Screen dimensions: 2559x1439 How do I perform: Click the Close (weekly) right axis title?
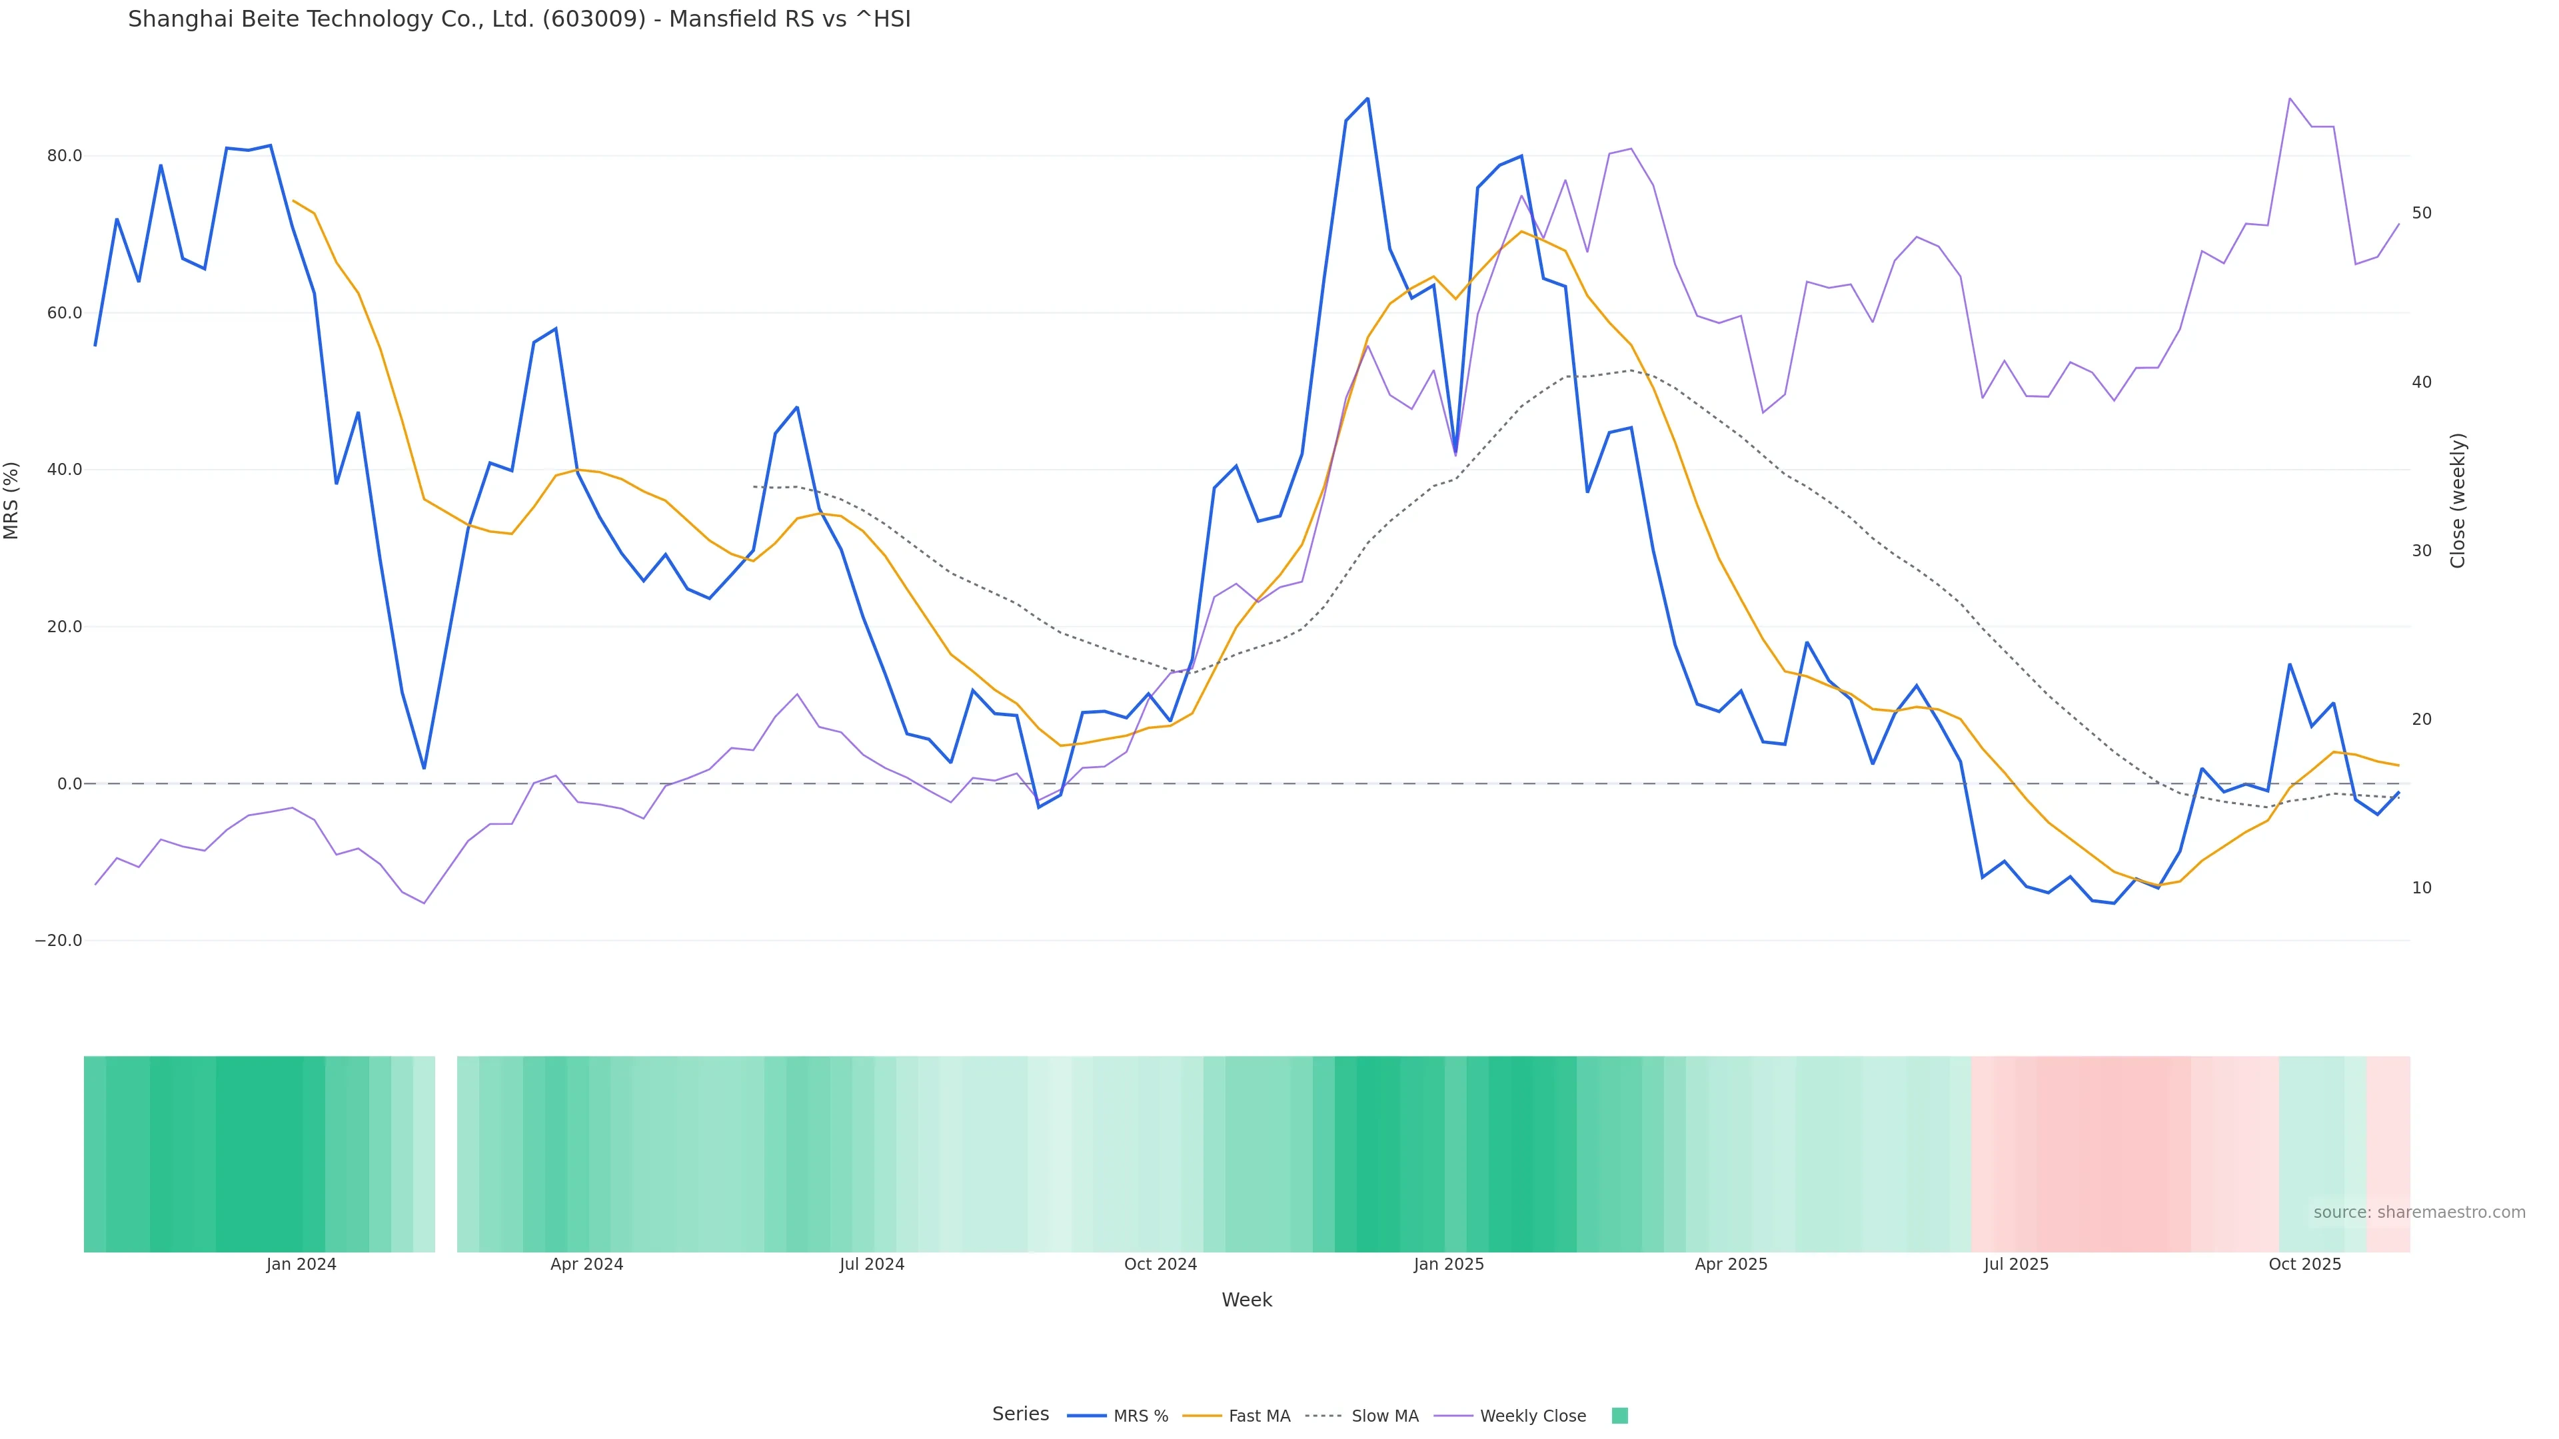click(x=2458, y=500)
